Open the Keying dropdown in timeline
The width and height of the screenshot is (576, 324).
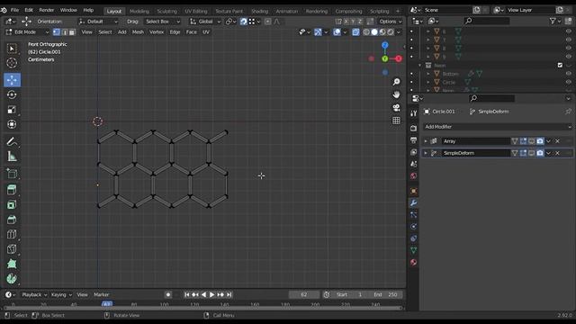pos(61,294)
